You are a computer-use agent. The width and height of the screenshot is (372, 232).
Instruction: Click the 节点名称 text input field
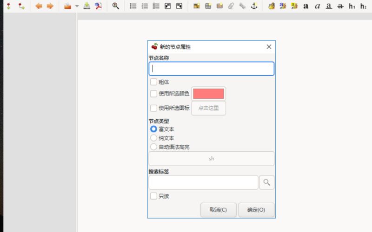coord(211,69)
